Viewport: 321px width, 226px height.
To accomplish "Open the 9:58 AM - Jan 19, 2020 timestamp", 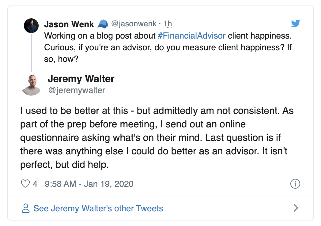I will point(89,184).
